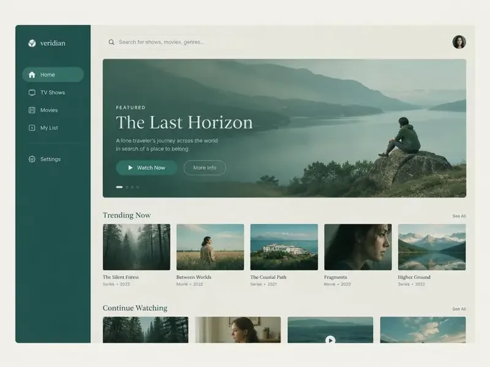Image resolution: width=490 pixels, height=367 pixels.
Task: Click the veridian leaf logo icon
Action: coord(32,43)
